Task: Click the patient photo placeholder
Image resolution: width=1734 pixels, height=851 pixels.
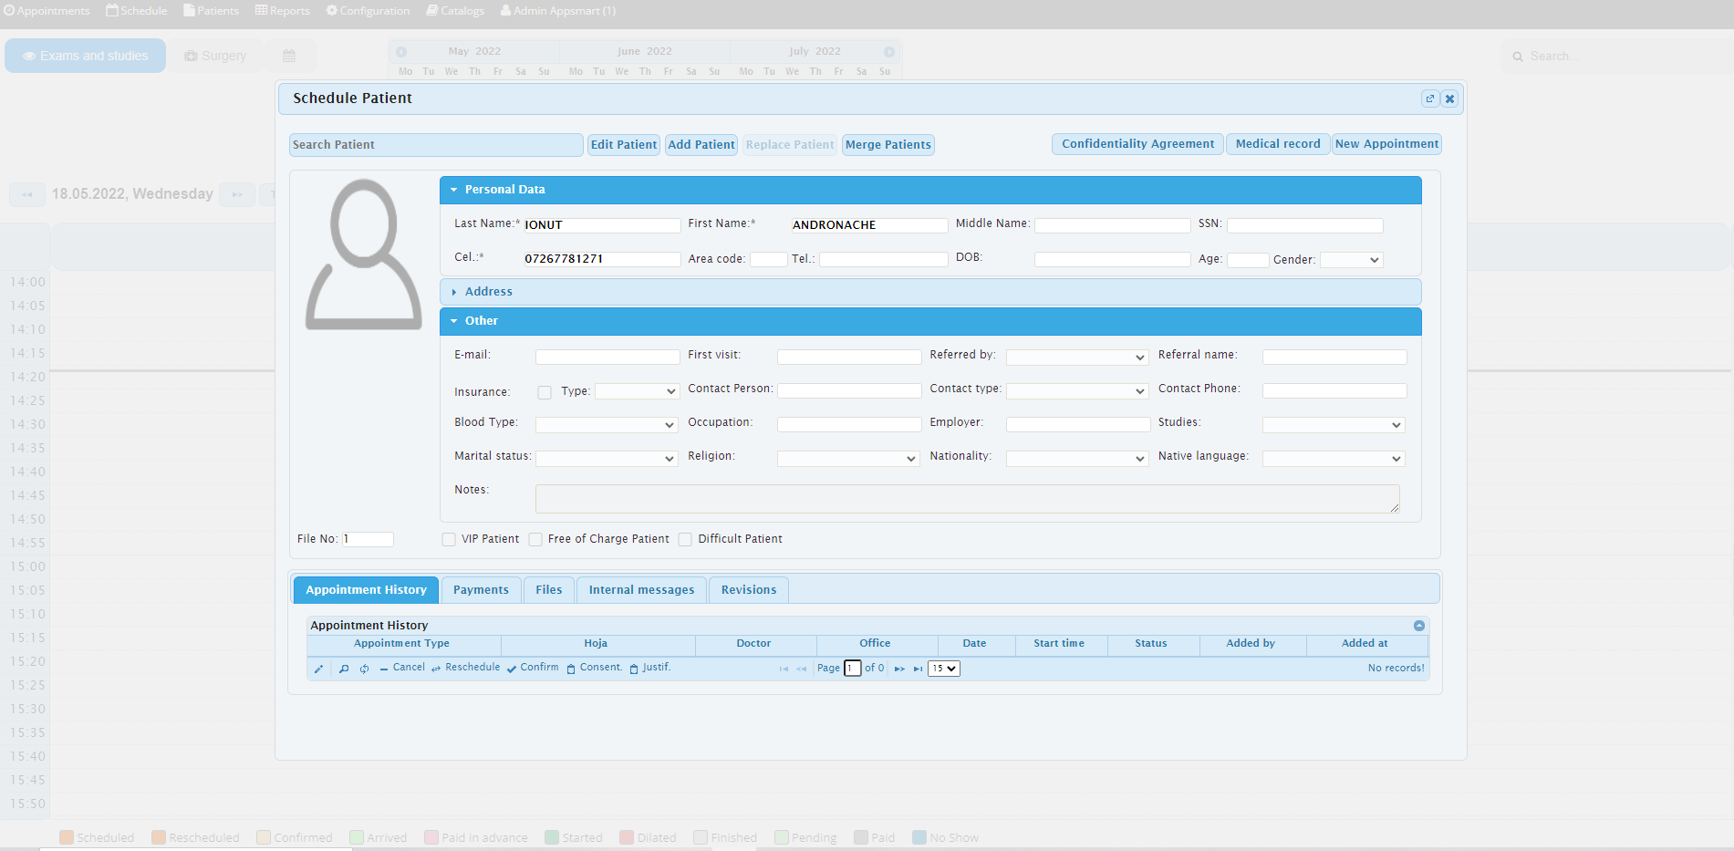Action: pyautogui.click(x=363, y=254)
